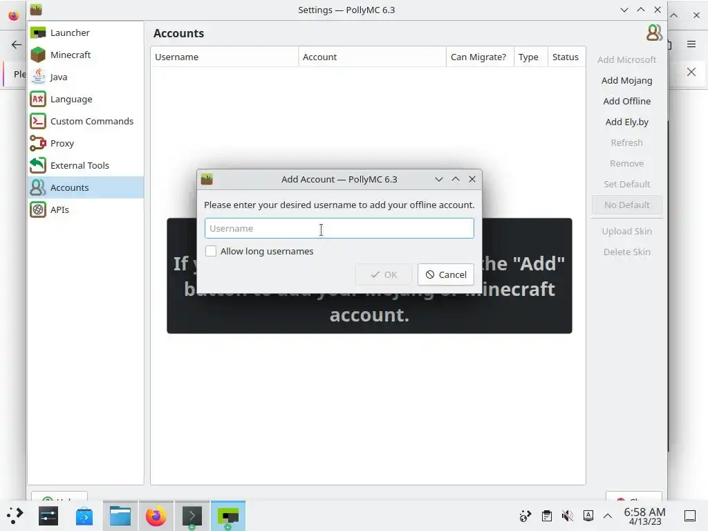Screen dimensions: 708x531
Task: Enable Allow long usernames checkbox
Action: coord(211,251)
